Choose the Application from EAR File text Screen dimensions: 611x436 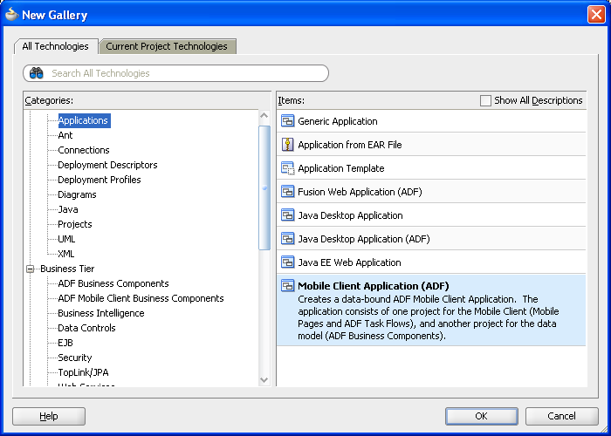click(x=350, y=145)
